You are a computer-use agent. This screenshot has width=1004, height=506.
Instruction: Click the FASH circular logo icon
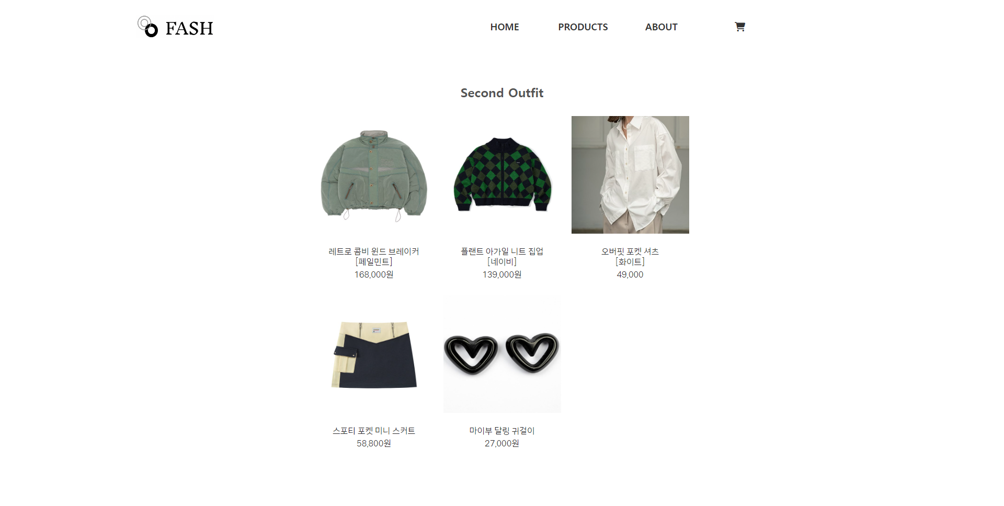coord(147,27)
